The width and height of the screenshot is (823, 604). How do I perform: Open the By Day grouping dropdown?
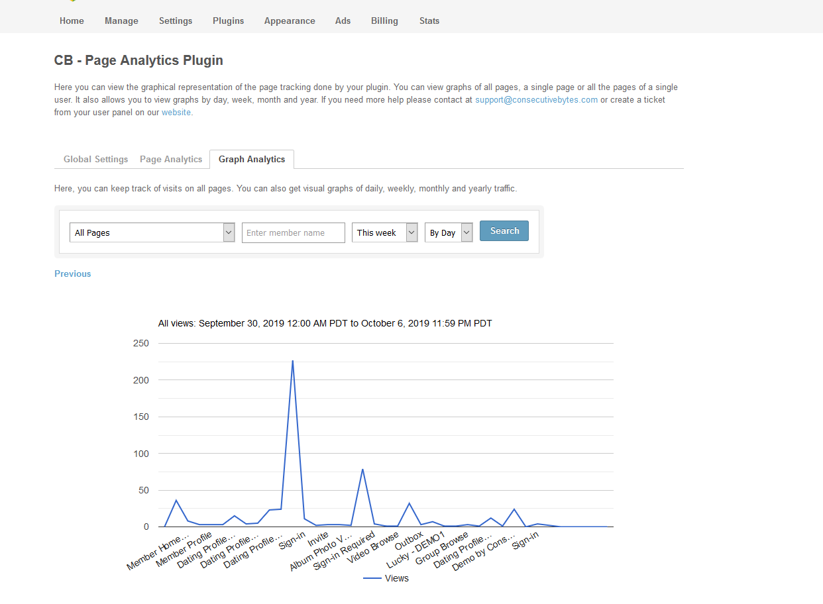coord(449,232)
